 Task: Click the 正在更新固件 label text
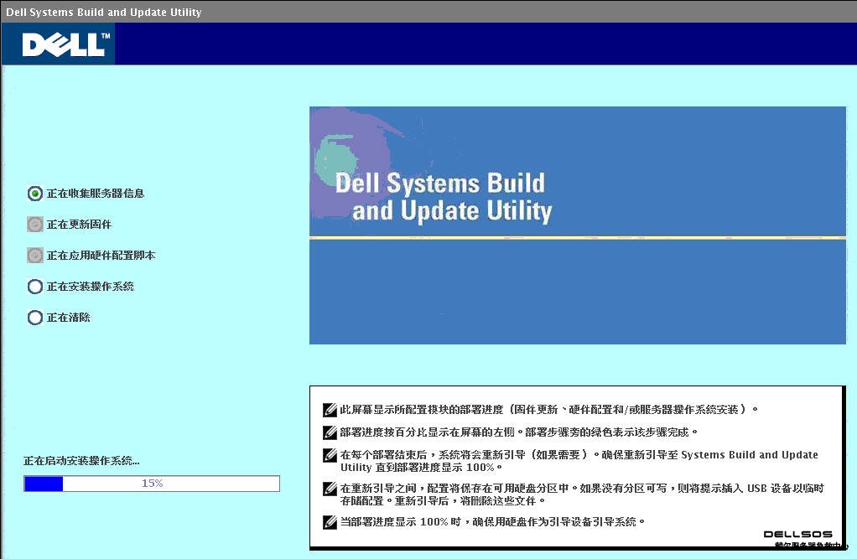coord(80,225)
